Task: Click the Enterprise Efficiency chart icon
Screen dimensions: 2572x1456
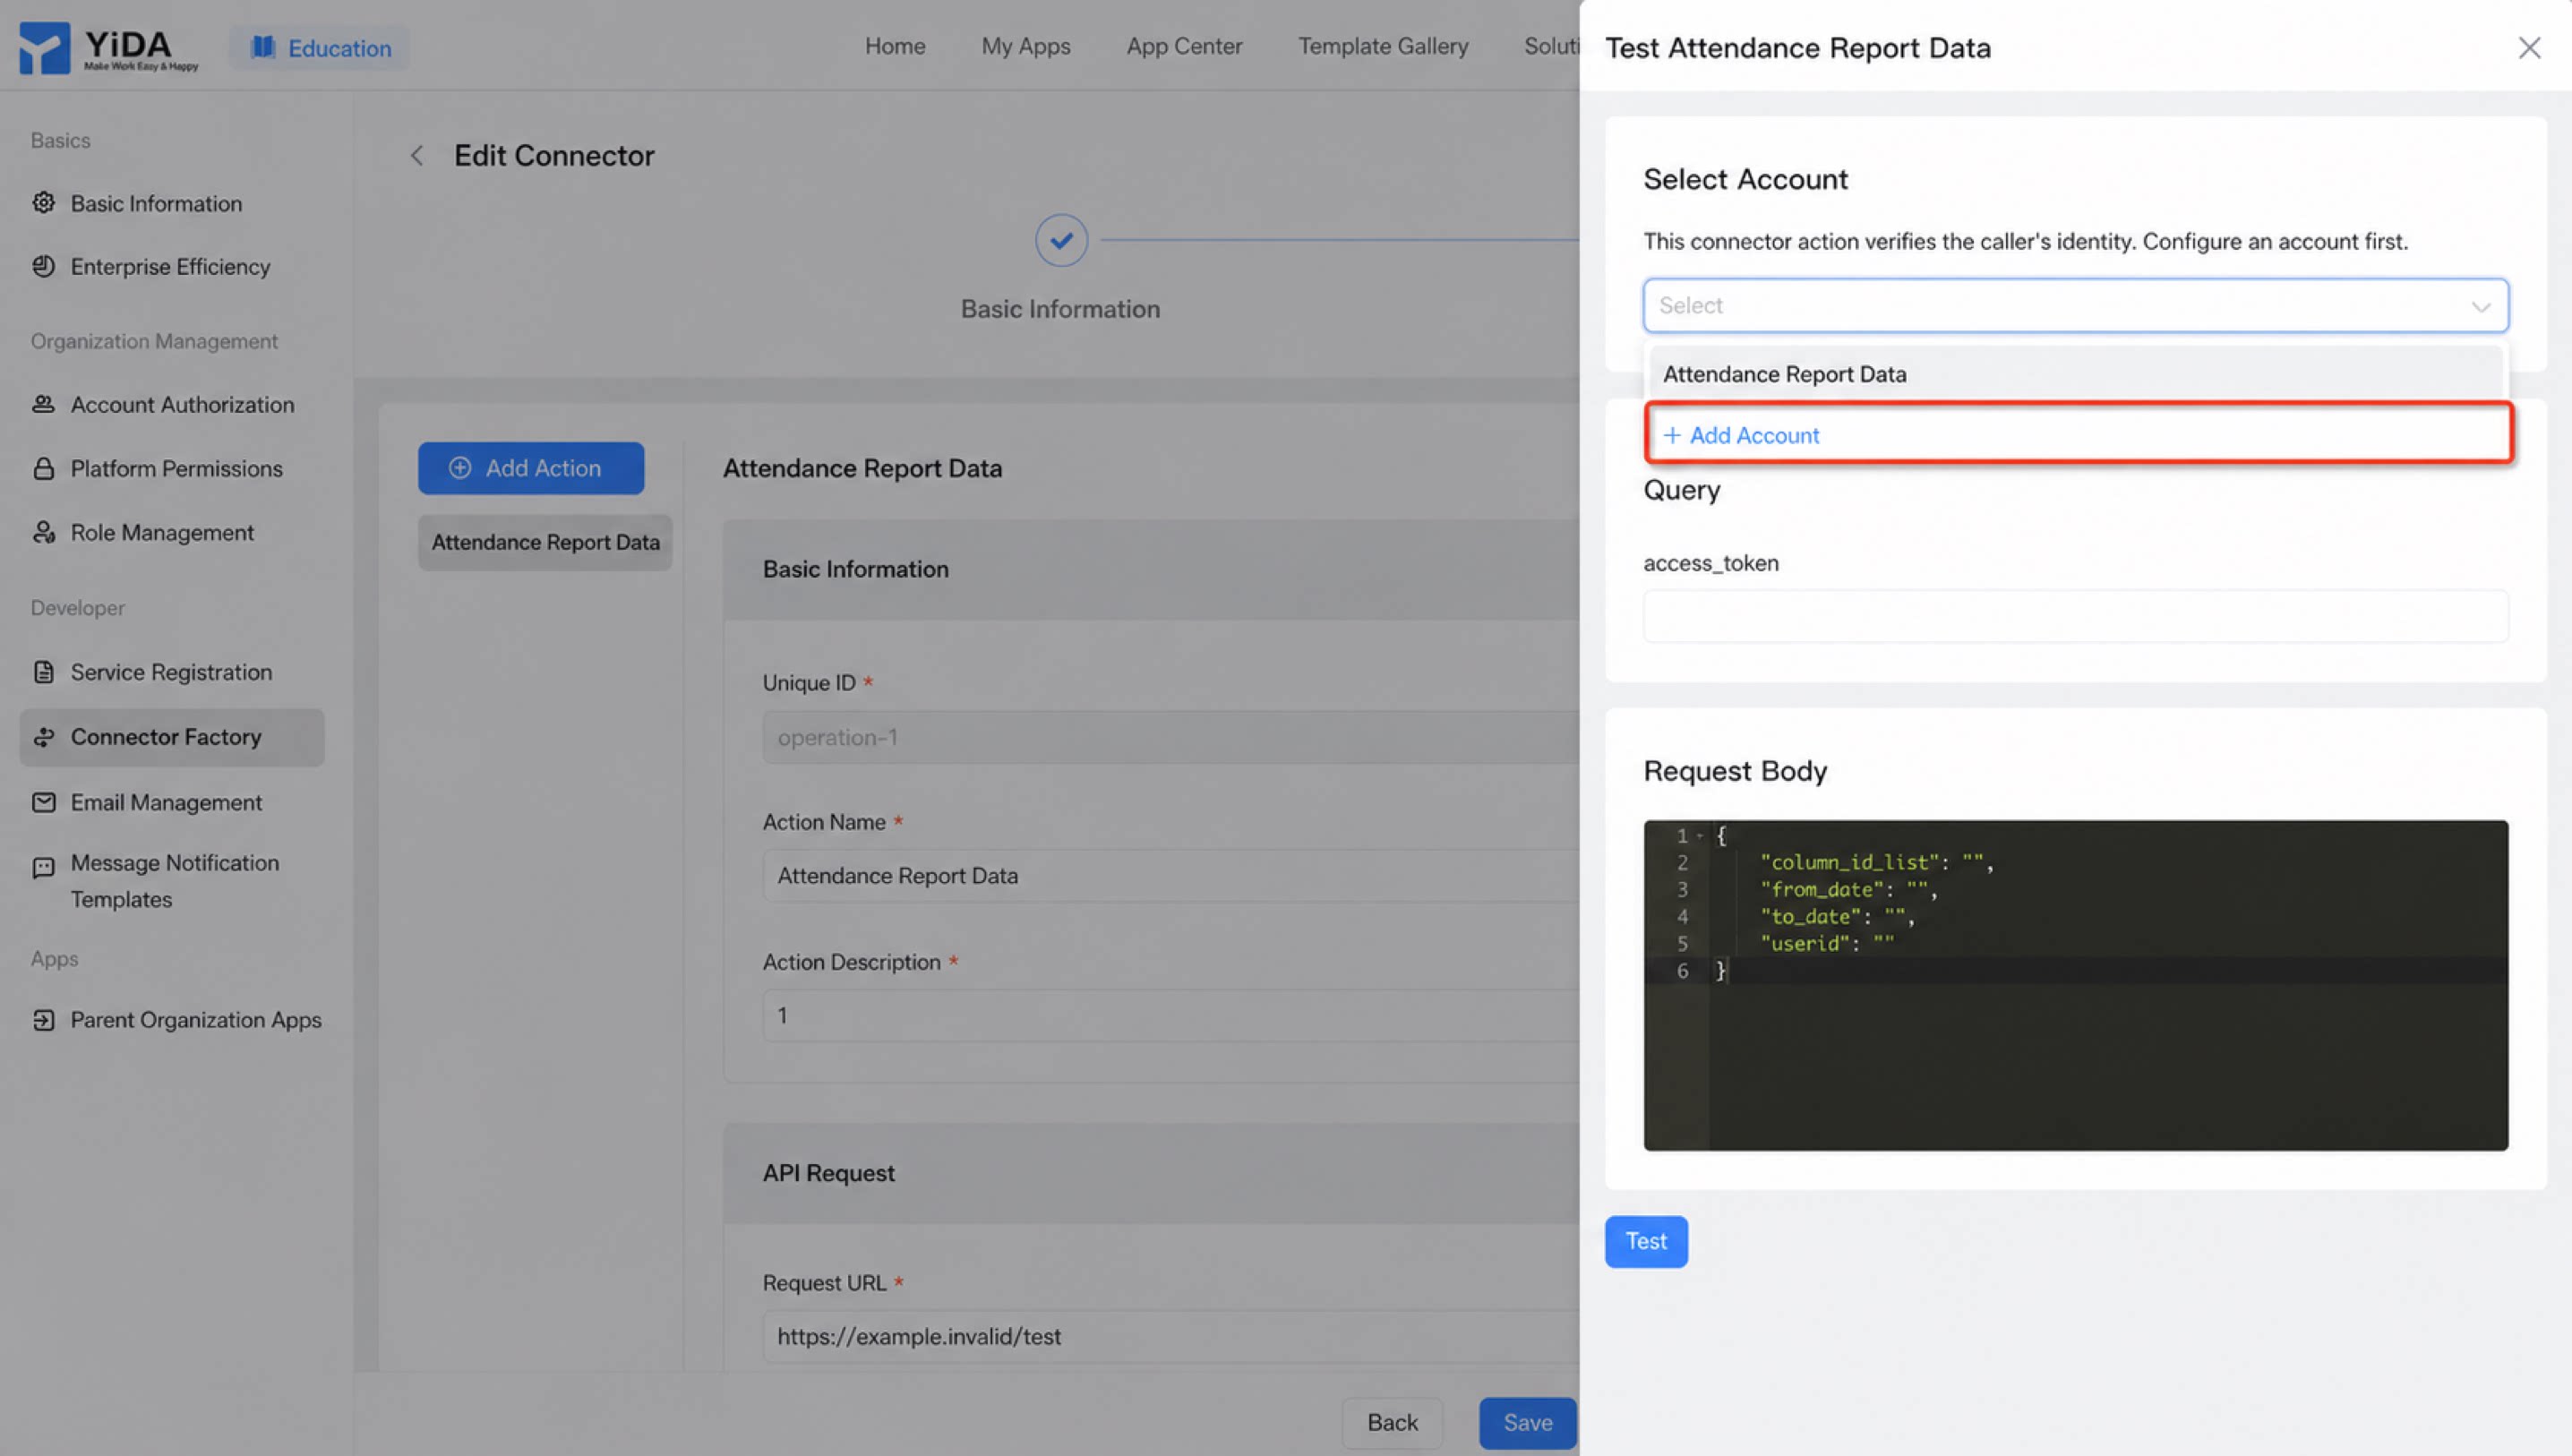Action: point(43,266)
